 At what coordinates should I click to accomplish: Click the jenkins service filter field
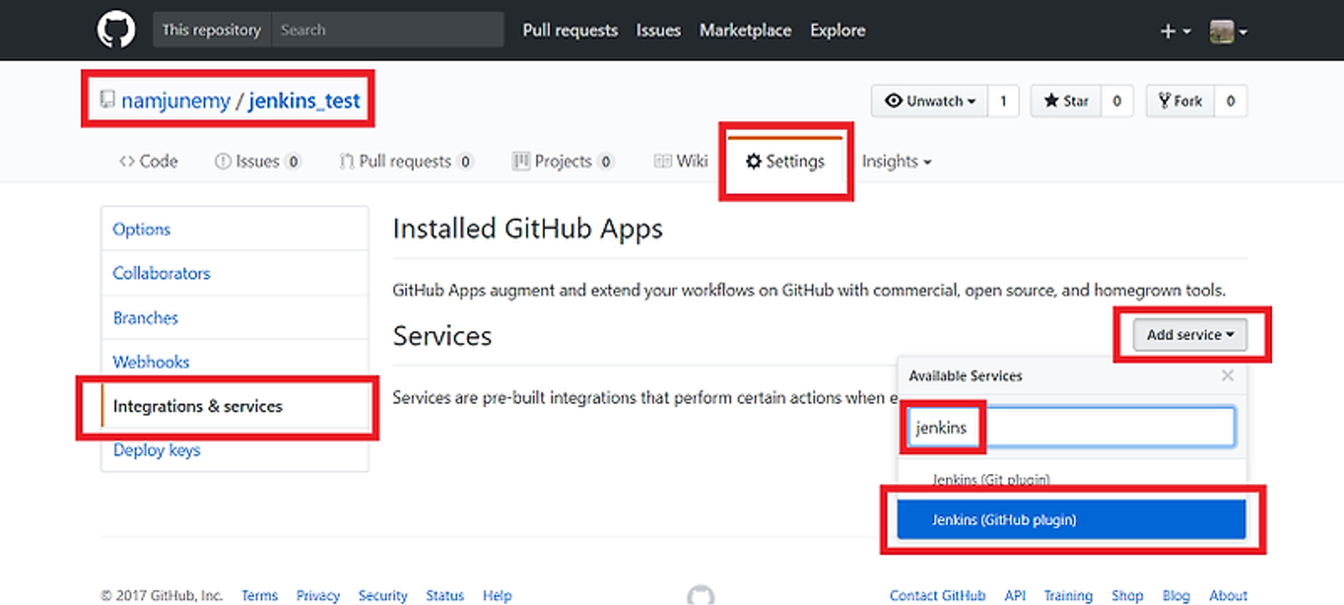[1071, 427]
